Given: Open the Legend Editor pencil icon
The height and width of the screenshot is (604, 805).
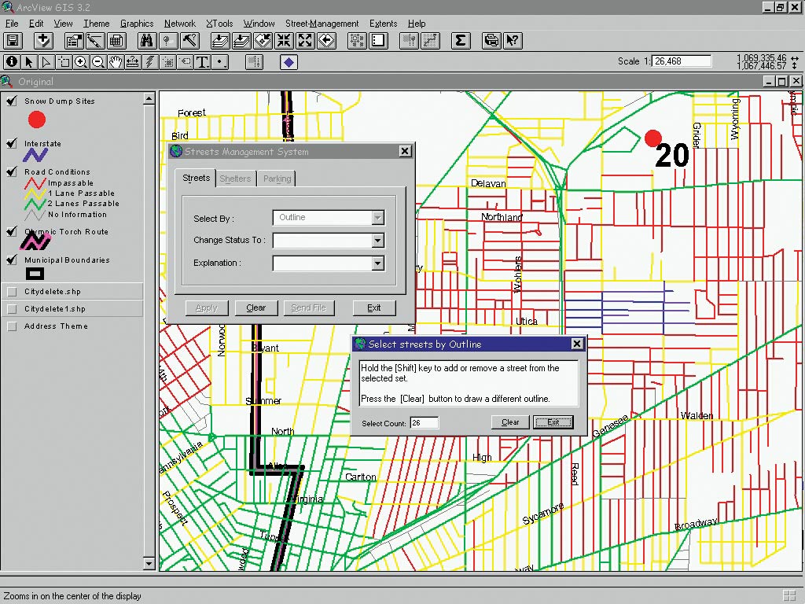Looking at the screenshot, I should (x=95, y=41).
